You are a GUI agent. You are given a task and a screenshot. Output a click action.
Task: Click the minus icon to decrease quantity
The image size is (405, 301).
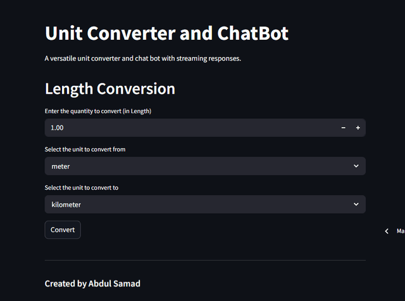(x=344, y=128)
